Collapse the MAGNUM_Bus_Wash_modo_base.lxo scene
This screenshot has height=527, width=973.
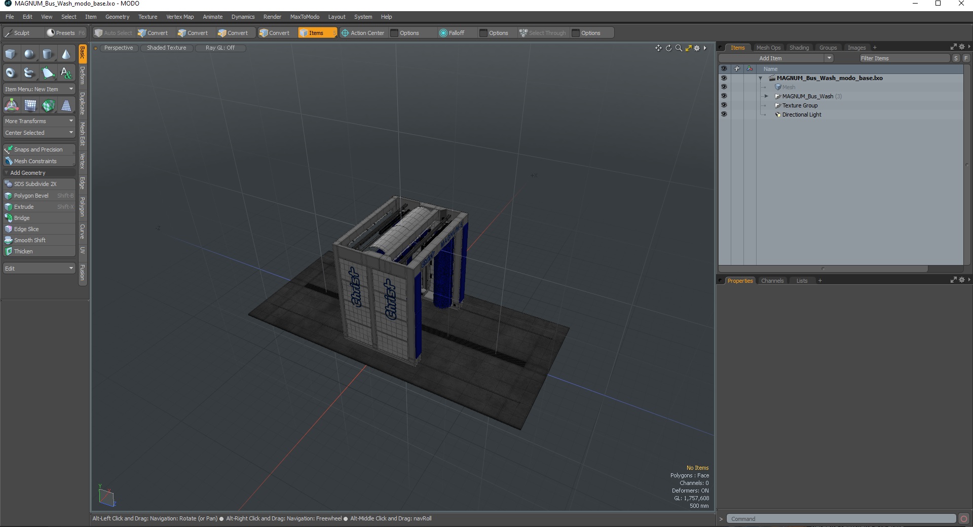click(x=760, y=78)
